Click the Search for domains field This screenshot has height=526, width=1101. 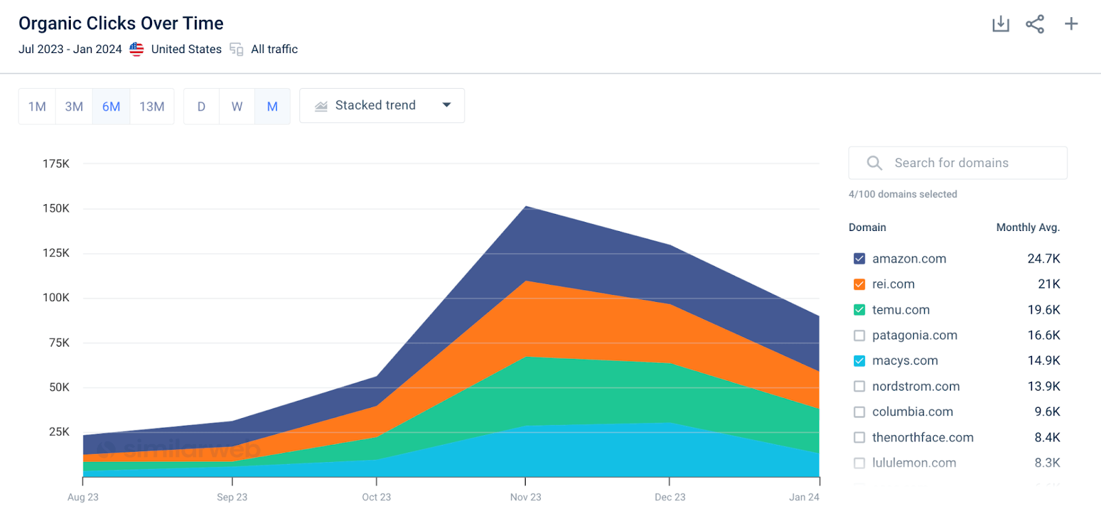point(958,163)
